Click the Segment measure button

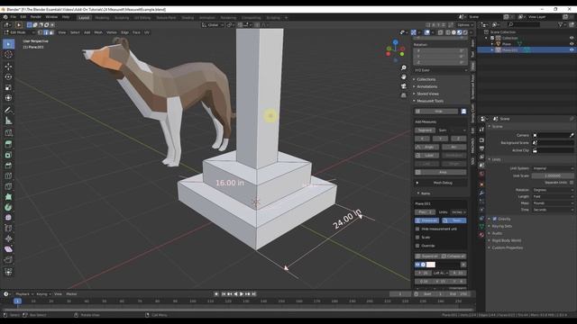[425, 130]
